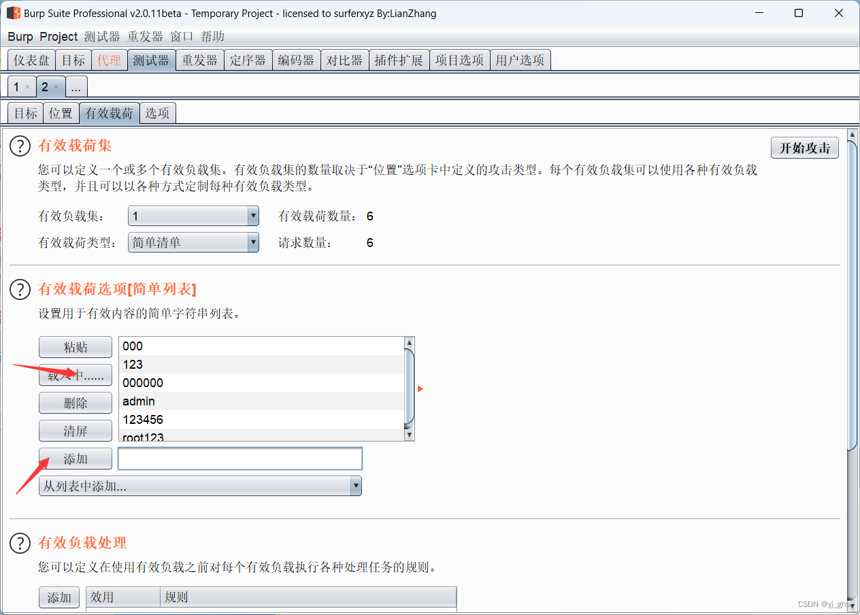The image size is (860, 615).
Task: Close Intruder tab 1
Action: [27, 87]
